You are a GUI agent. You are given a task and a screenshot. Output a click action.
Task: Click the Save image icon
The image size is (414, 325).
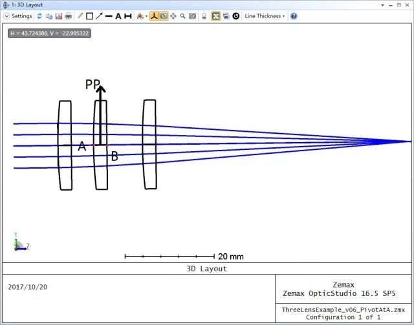pyautogui.click(x=58, y=16)
